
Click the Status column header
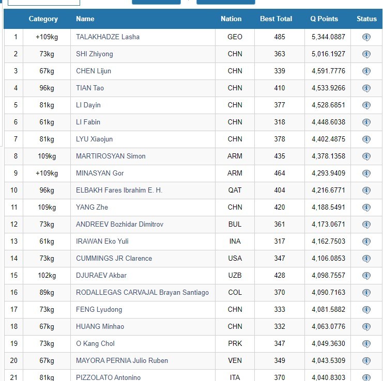366,19
